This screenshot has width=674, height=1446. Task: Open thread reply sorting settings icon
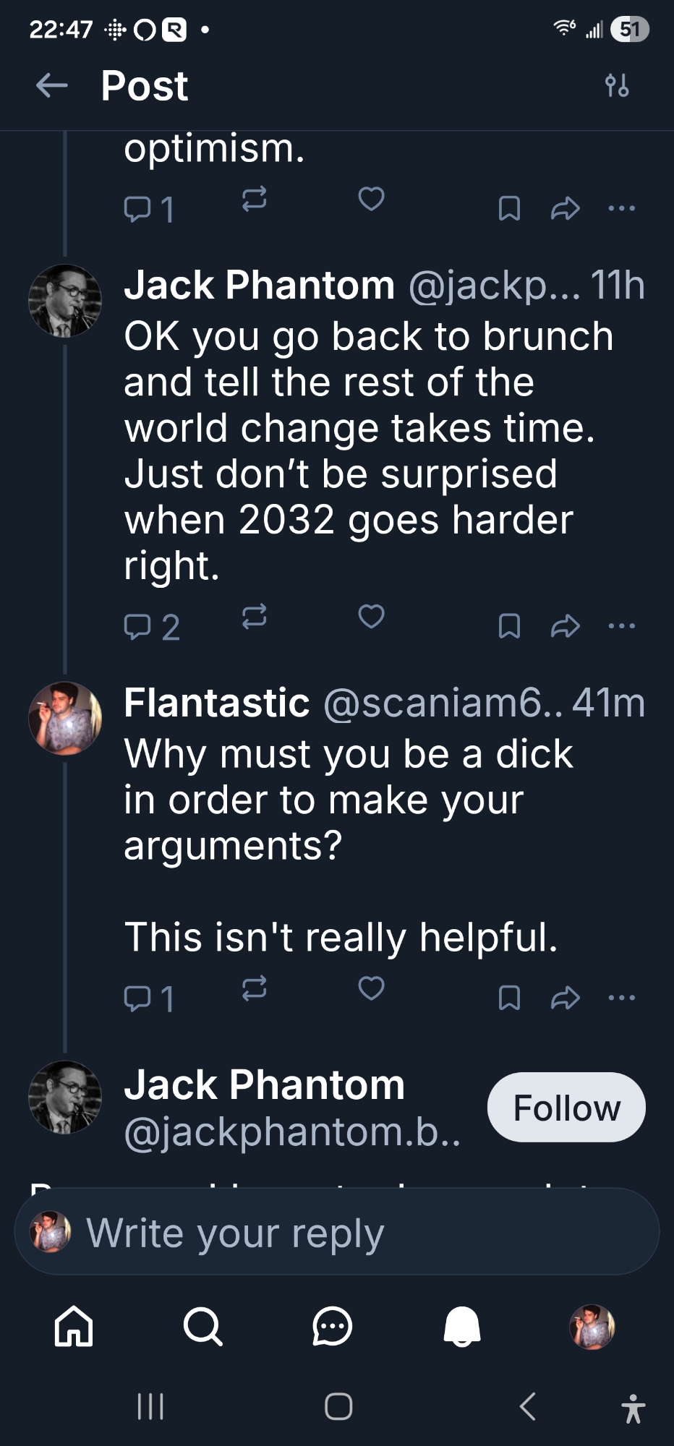617,85
